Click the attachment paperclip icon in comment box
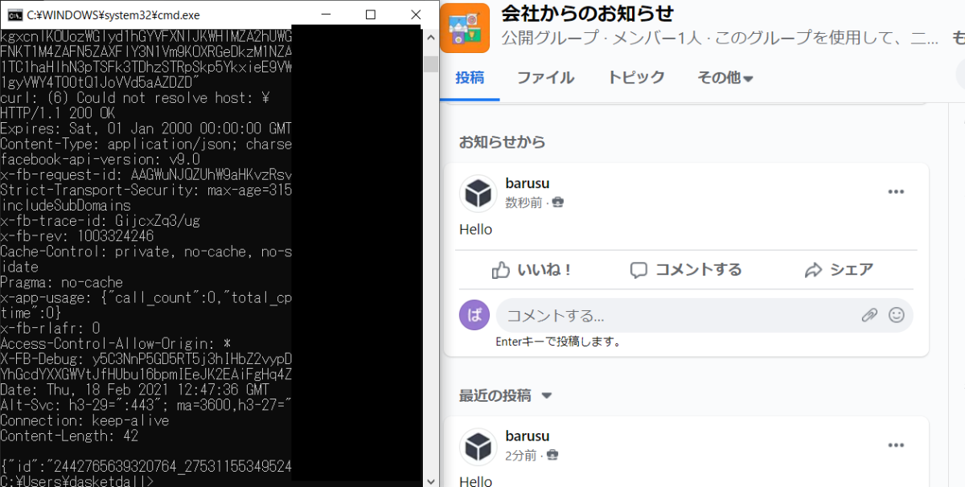The image size is (965, 487). 869,315
